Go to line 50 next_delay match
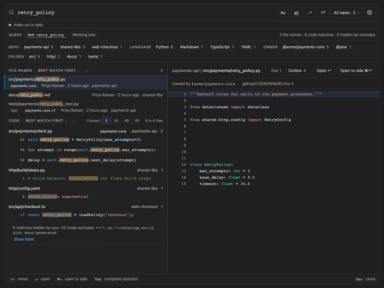384x288 pixels. (86, 160)
